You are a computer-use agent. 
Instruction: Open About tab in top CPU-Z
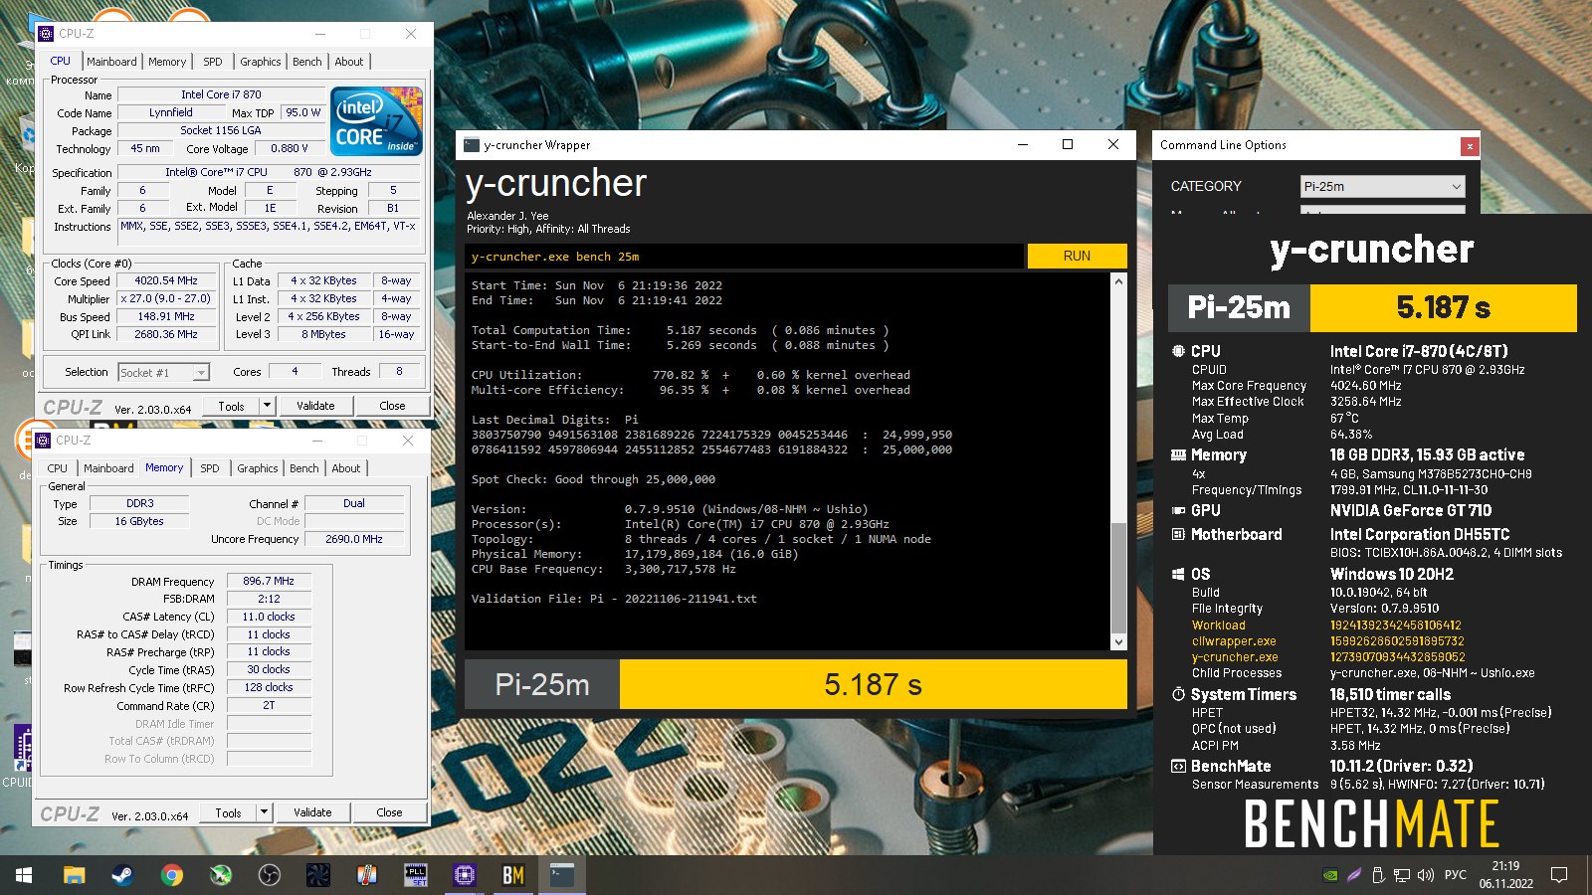[x=349, y=62]
